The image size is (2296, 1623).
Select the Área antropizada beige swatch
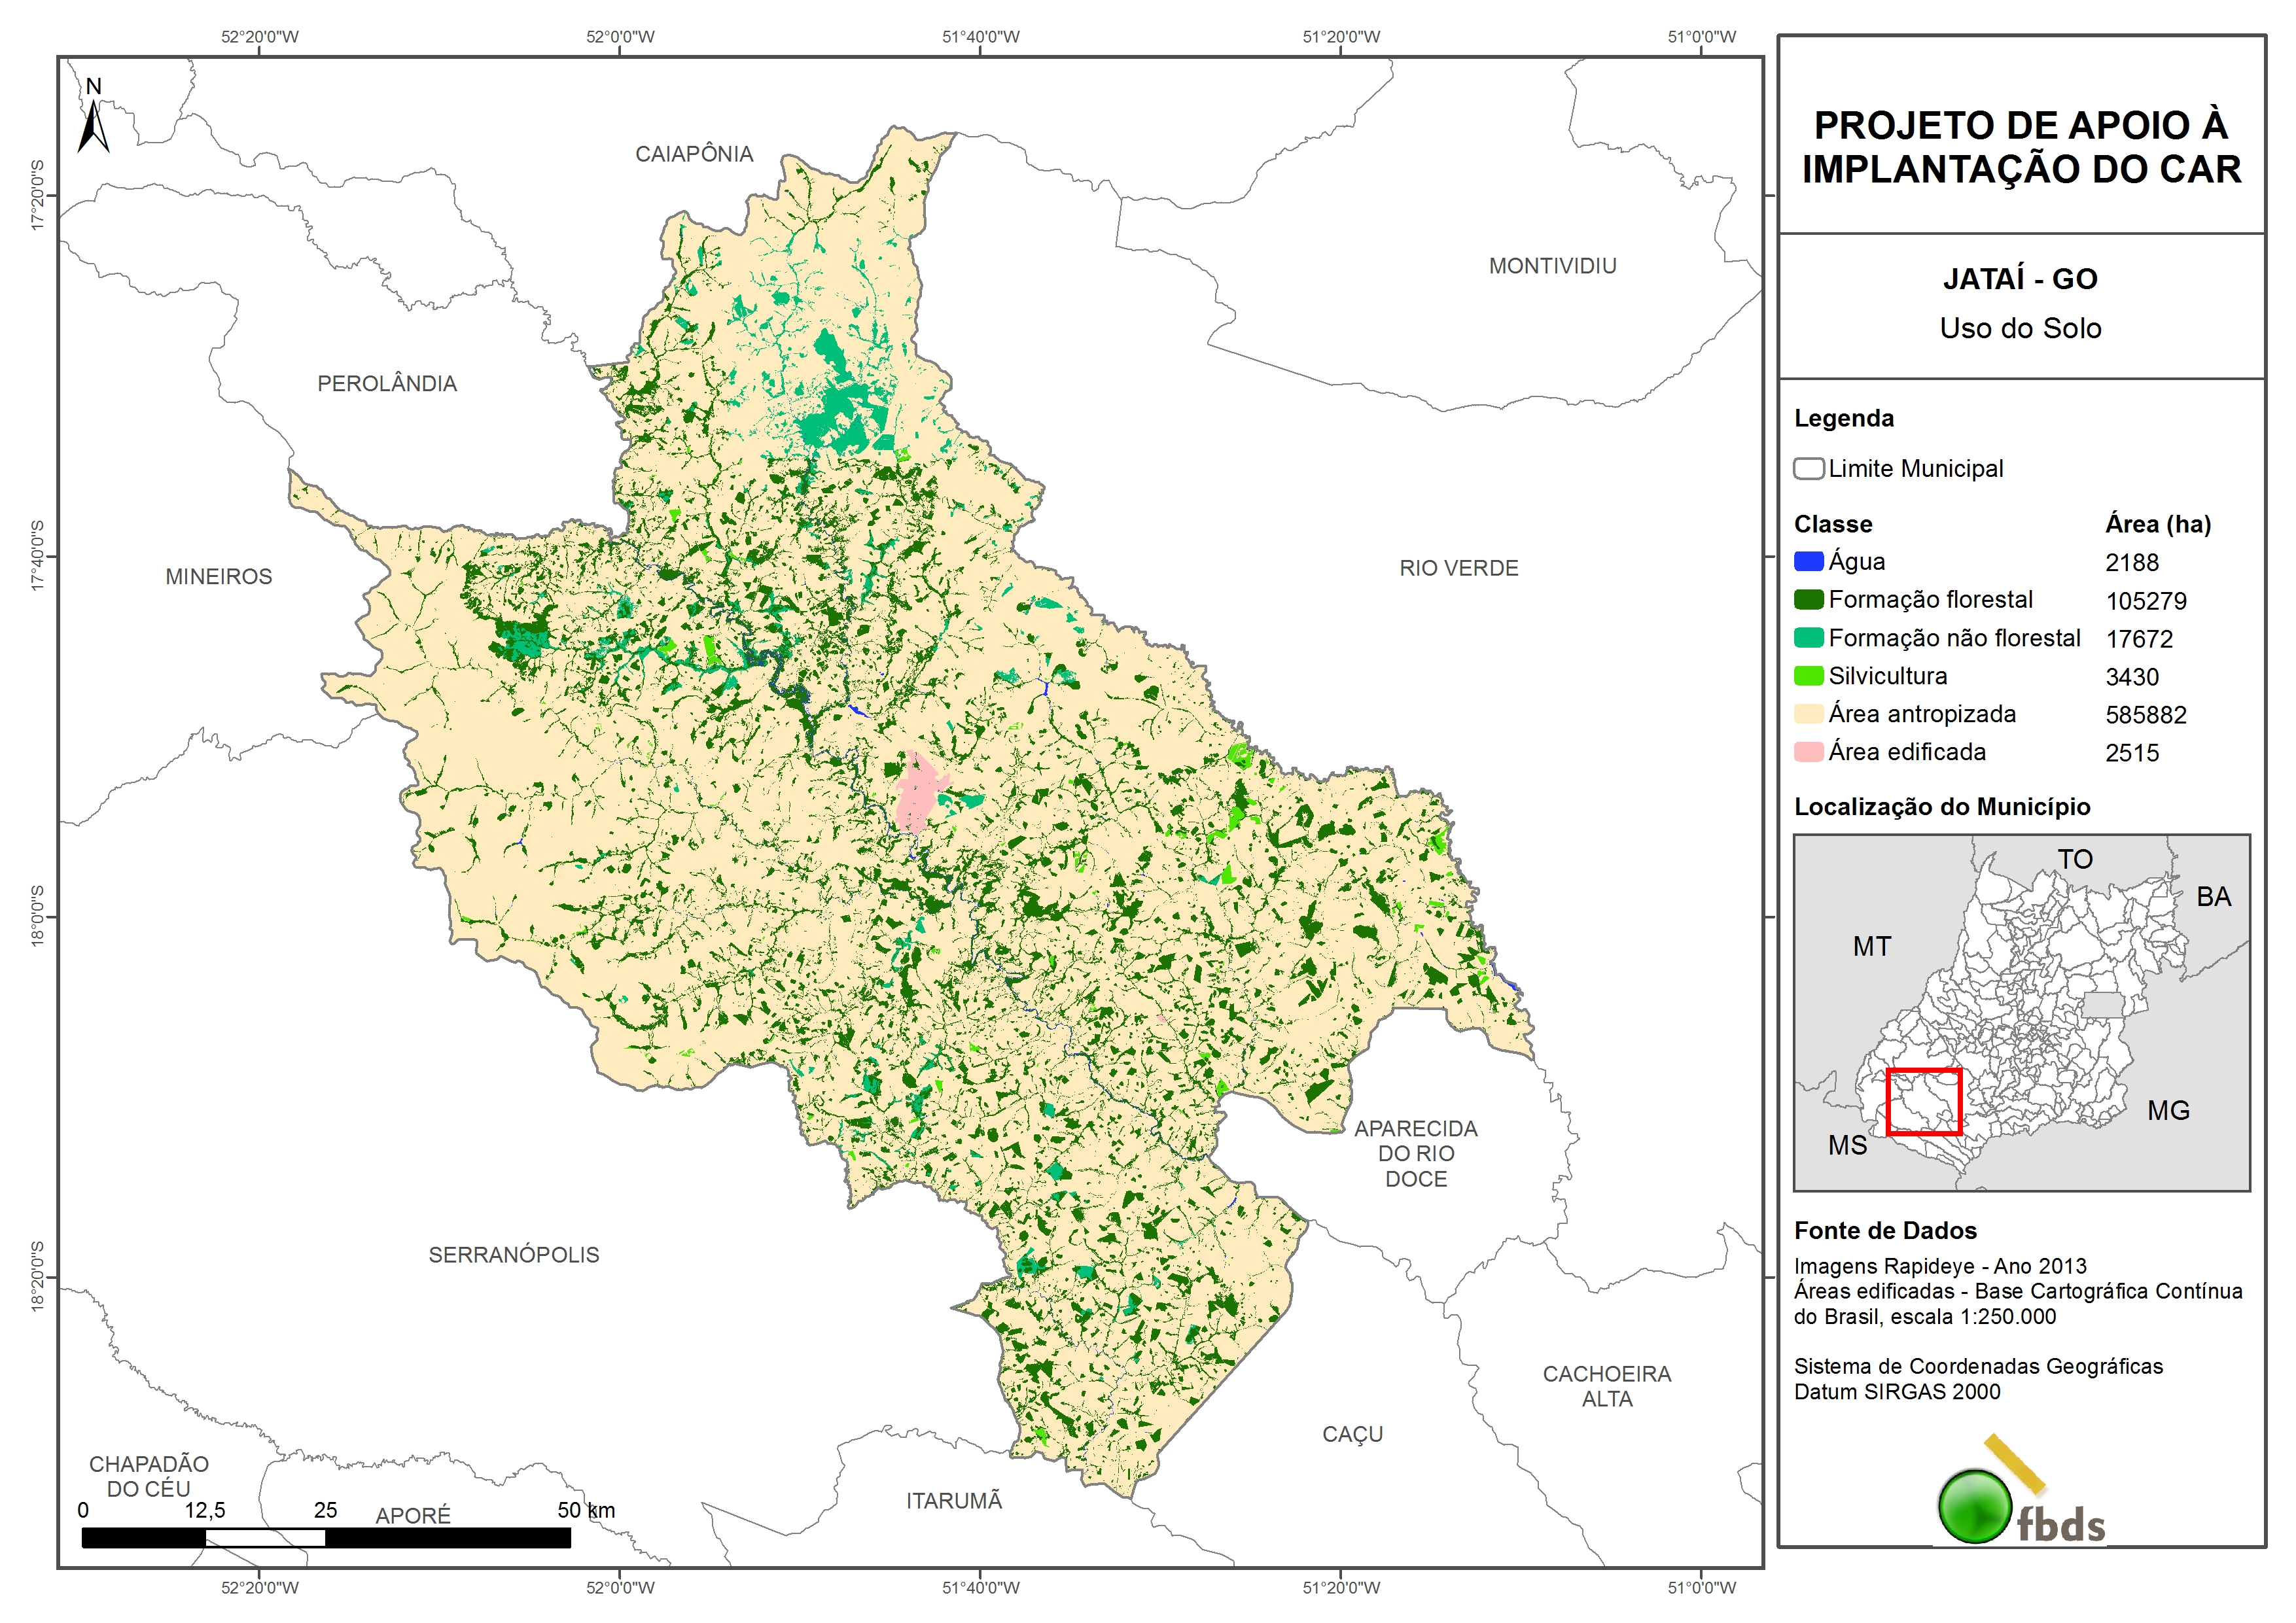pos(1808,714)
